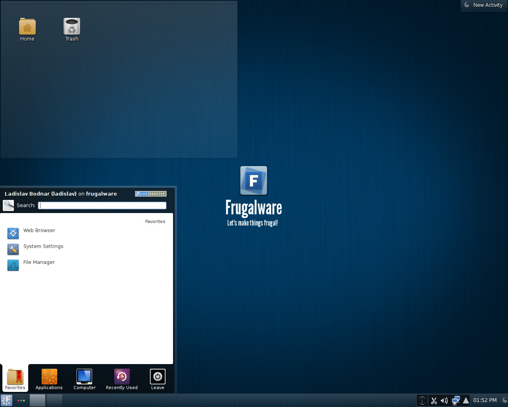Open the volume speaker tray icon
The width and height of the screenshot is (508, 407).
click(444, 401)
